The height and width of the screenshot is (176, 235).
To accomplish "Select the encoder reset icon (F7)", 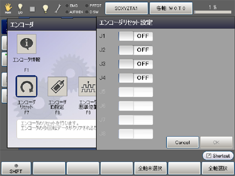I will point(26,87).
